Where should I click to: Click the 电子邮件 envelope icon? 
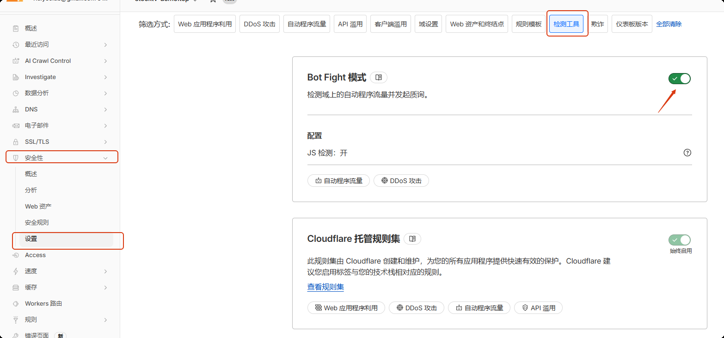[16, 126]
